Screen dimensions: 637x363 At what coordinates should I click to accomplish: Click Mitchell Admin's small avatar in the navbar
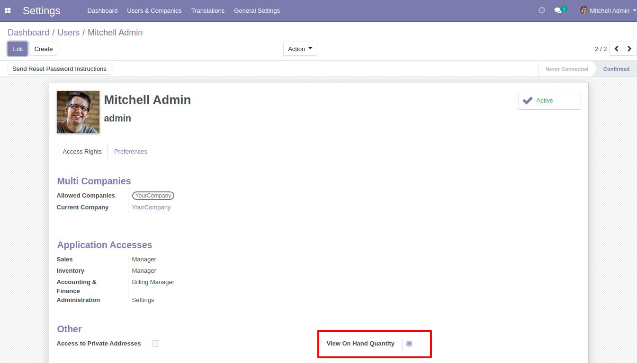click(584, 10)
